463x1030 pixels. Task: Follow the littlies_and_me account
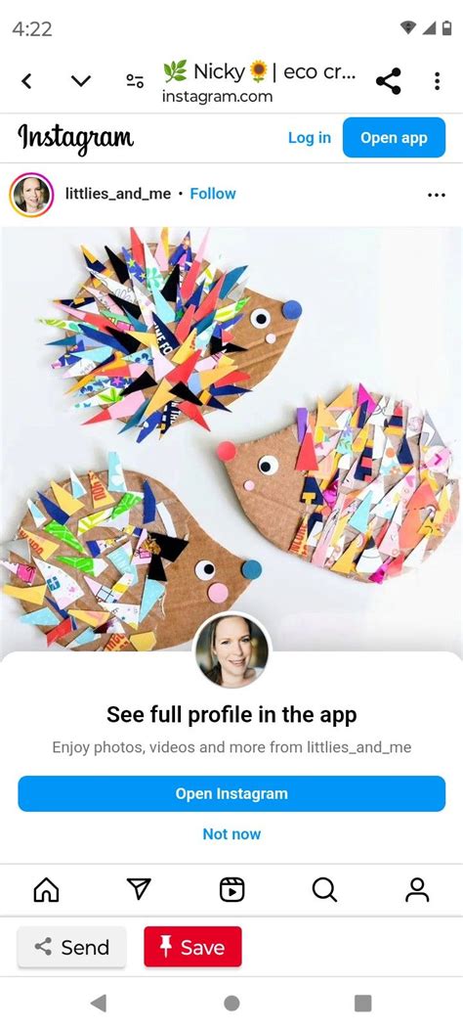tap(213, 194)
